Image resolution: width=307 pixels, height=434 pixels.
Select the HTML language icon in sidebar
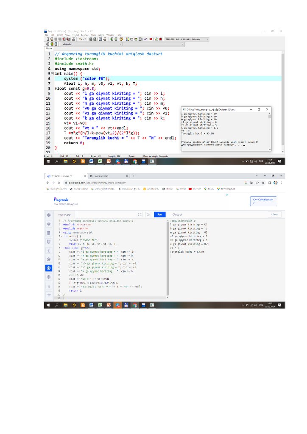(x=49, y=241)
